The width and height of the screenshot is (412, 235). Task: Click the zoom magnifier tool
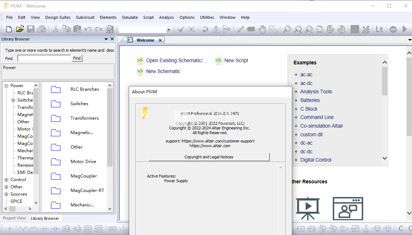tap(287, 29)
